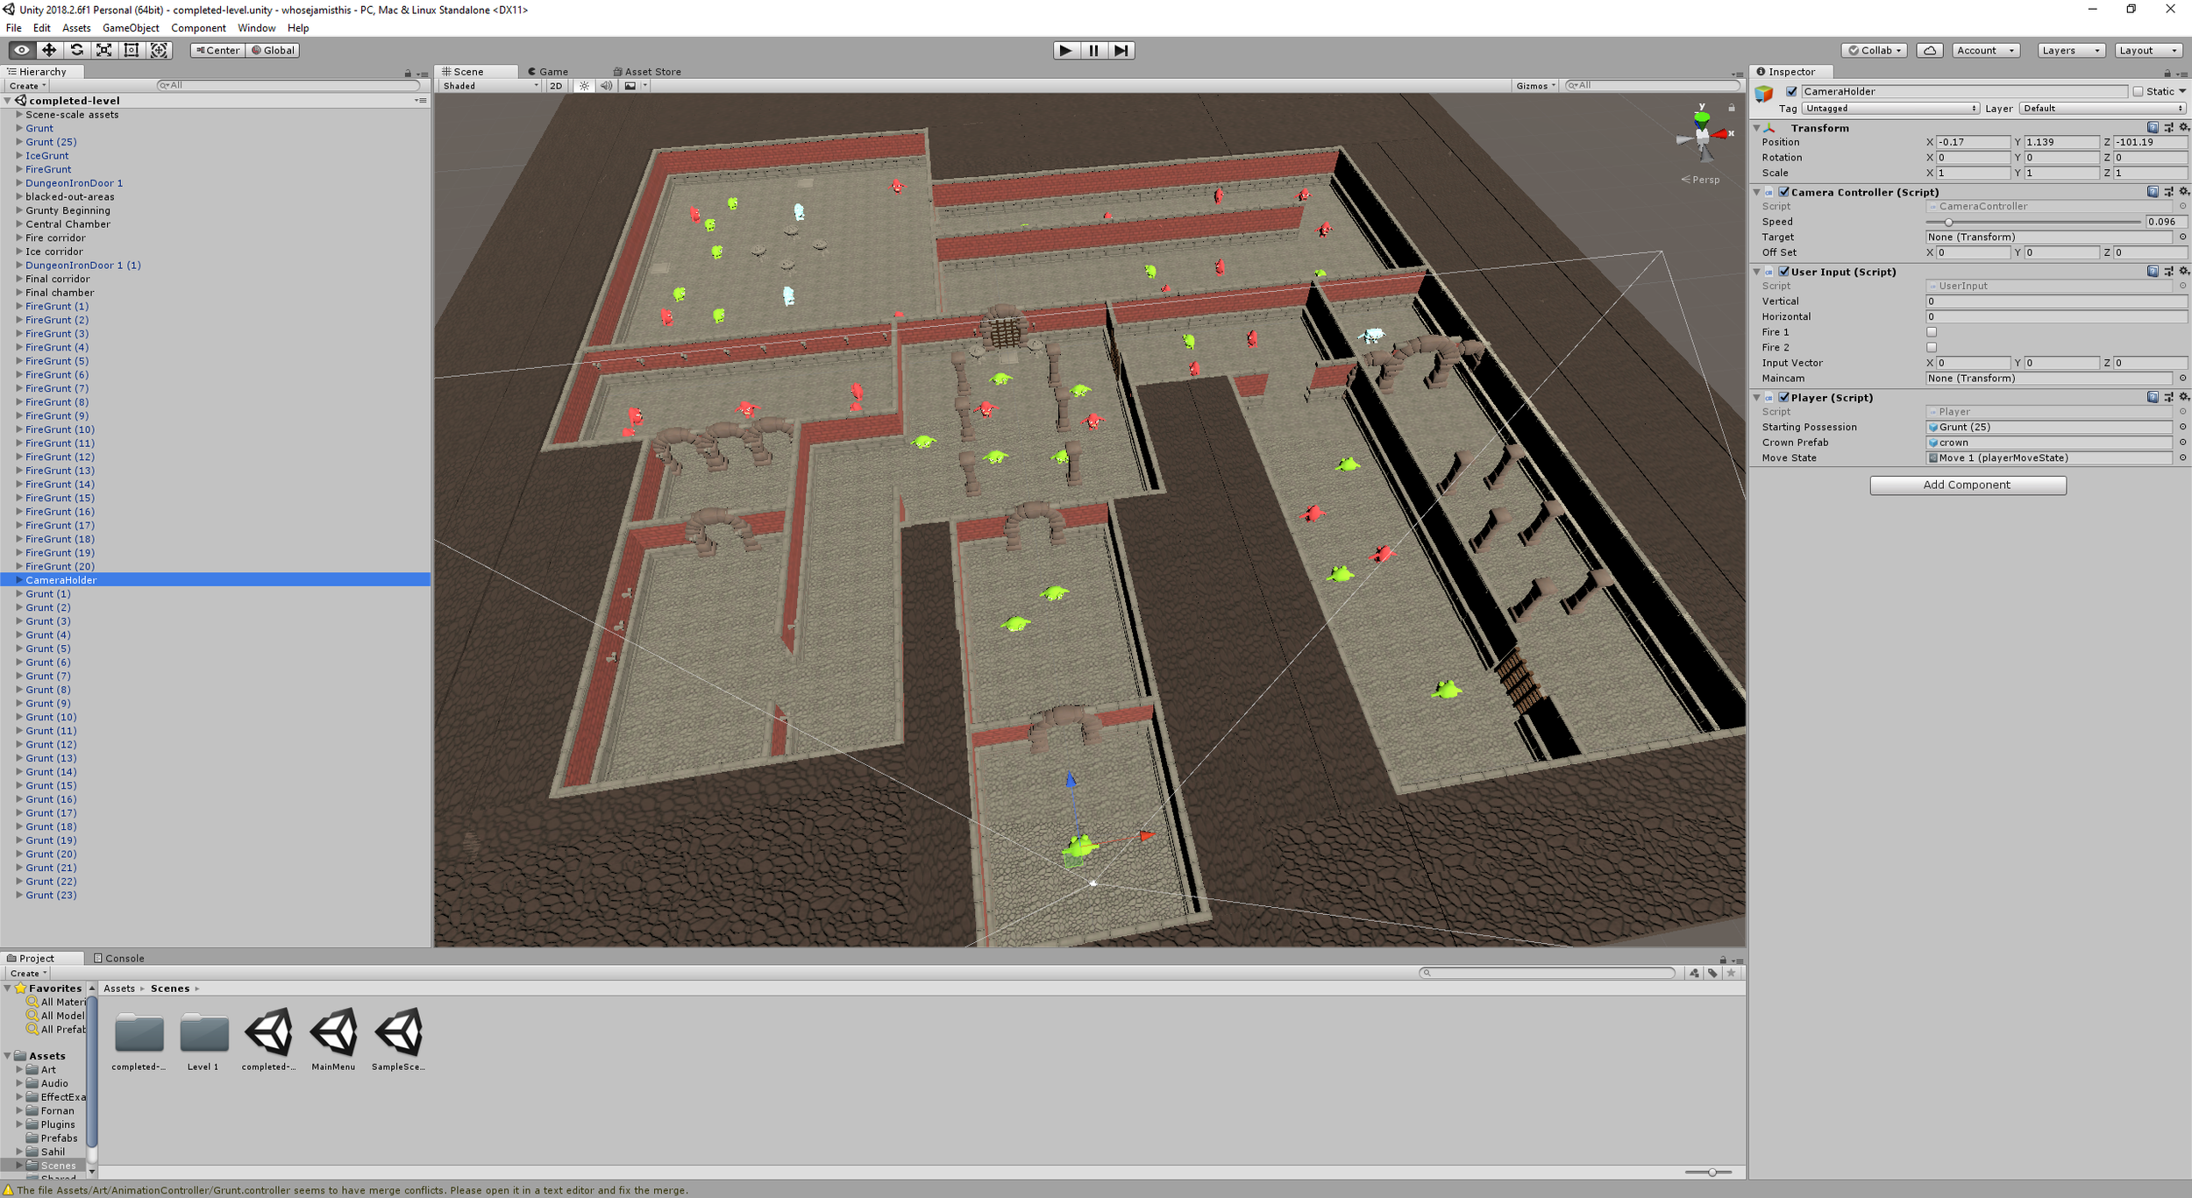This screenshot has height=1198, width=2192.
Task: Click the Step frame button
Action: coord(1121,50)
